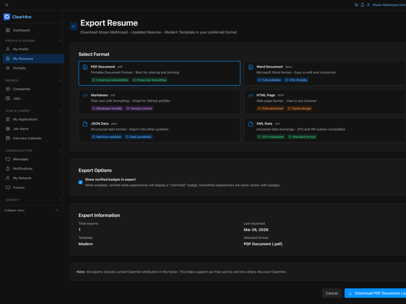Click the HTML Page code icon
The height and width of the screenshot is (304, 406).
[x=251, y=96]
